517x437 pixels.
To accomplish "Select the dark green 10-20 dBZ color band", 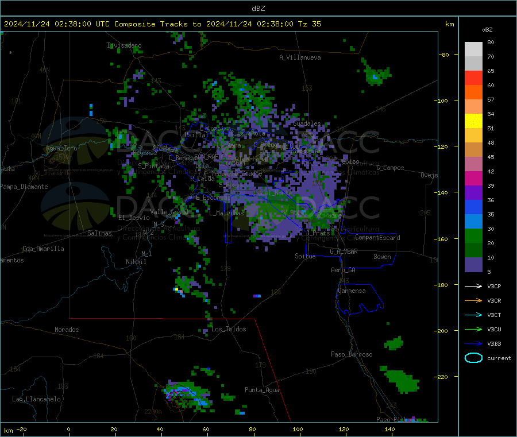I will [473, 250].
